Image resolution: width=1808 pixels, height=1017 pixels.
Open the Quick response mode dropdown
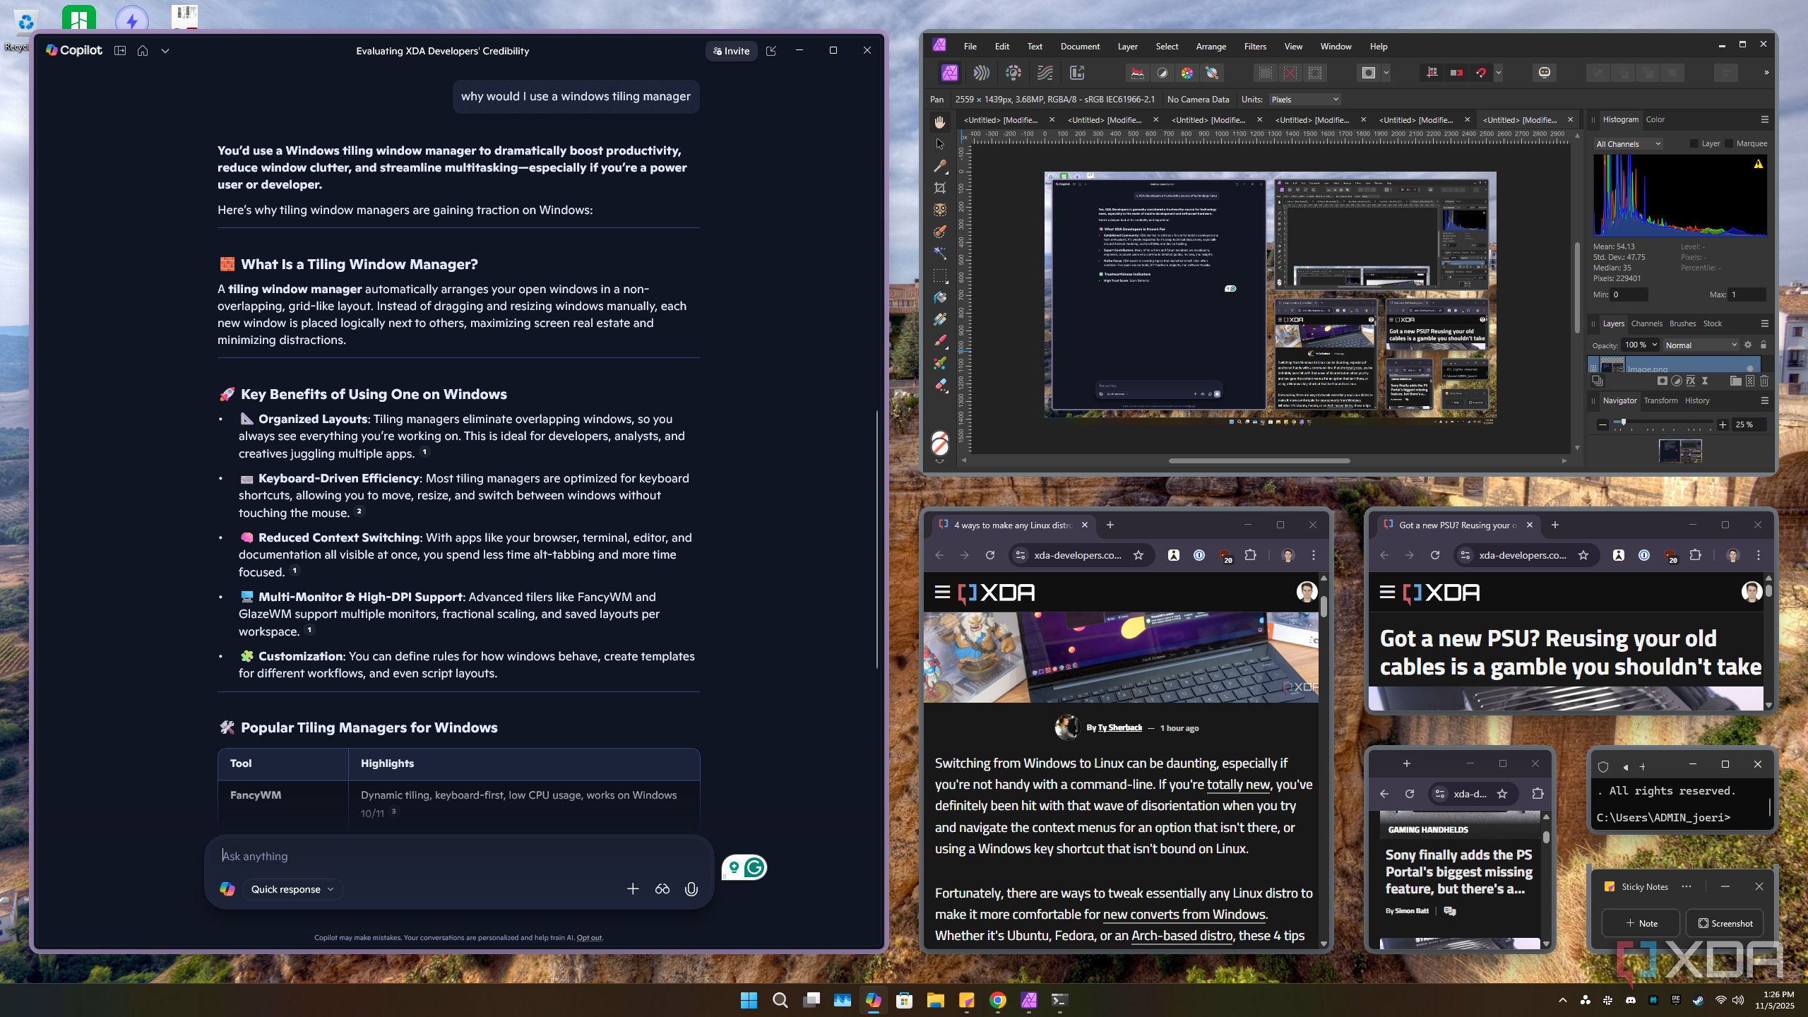coord(292,889)
